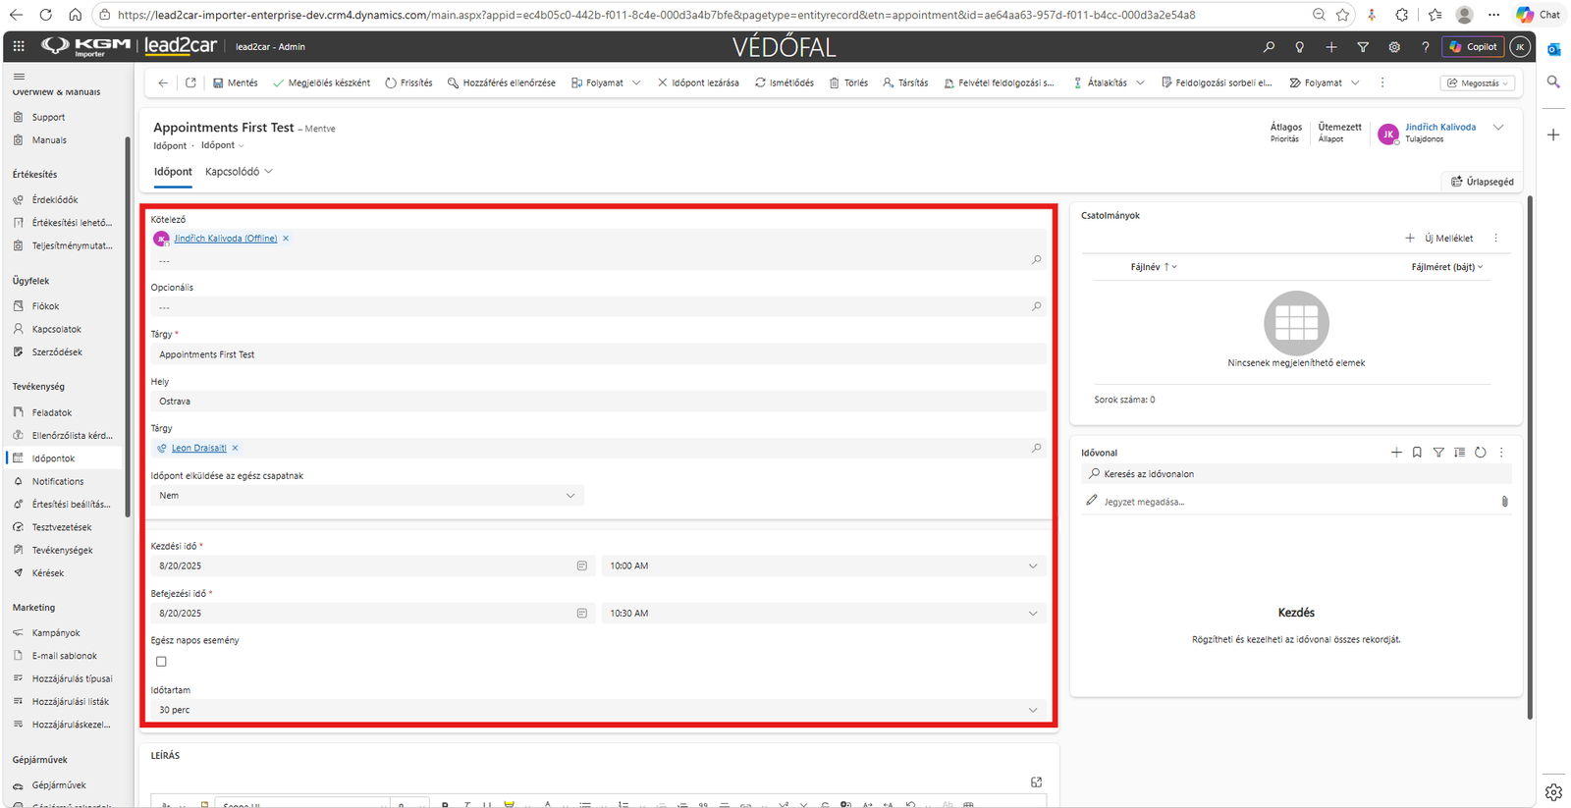This screenshot has width=1571, height=808.
Task: Open the Leon Draisaitl regarding link
Action: [x=199, y=448]
